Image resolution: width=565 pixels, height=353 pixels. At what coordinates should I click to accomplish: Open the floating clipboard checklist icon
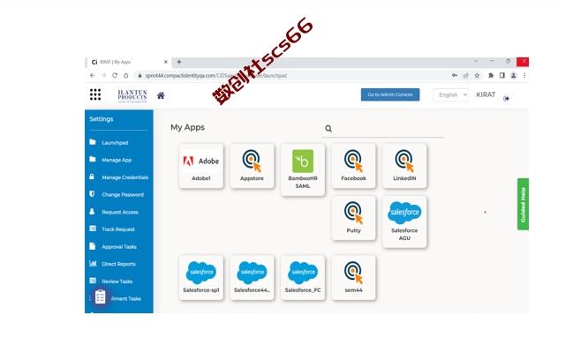[100, 297]
